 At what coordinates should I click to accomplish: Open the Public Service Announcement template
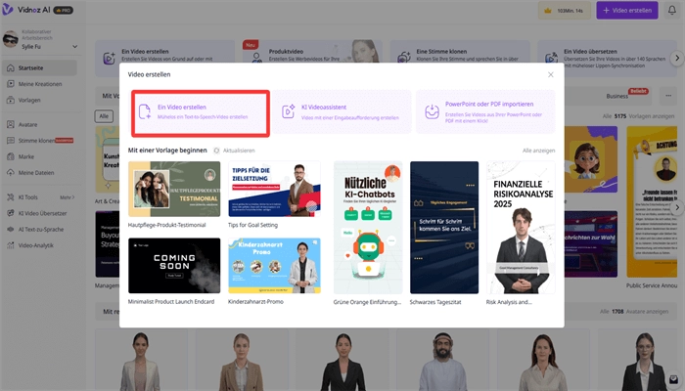point(652,202)
